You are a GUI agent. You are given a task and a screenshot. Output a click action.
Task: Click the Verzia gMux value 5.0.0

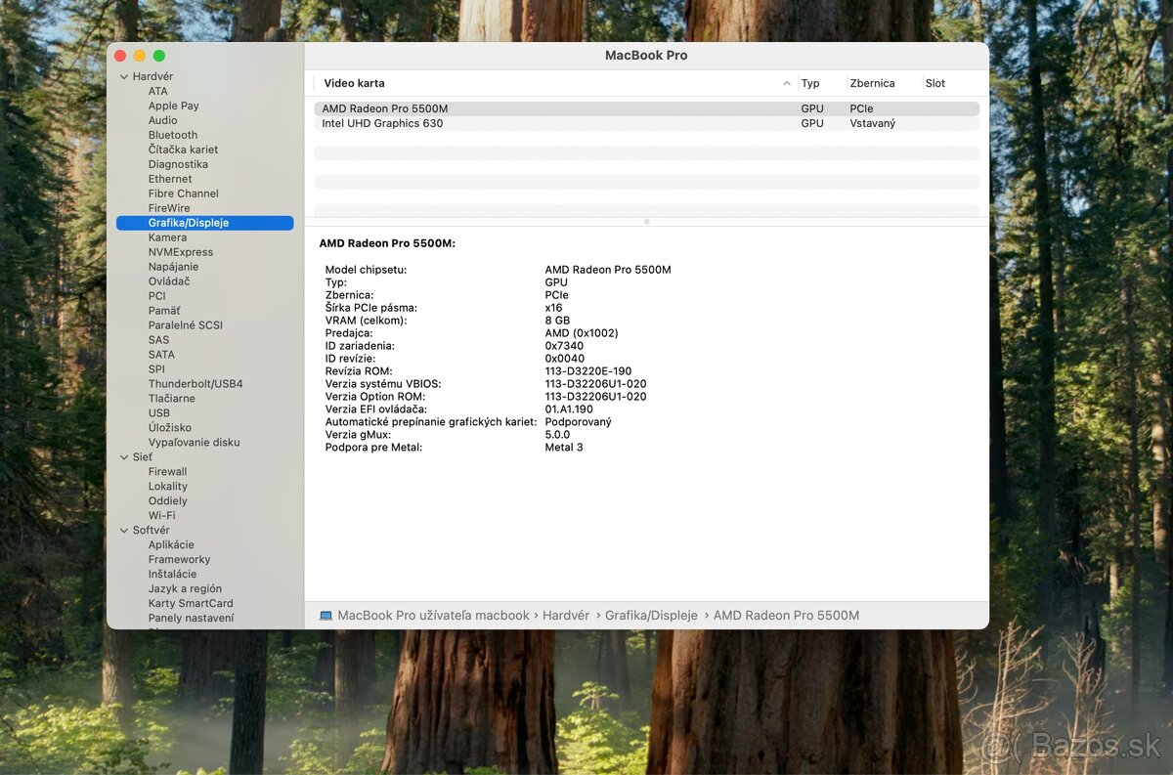(x=557, y=435)
